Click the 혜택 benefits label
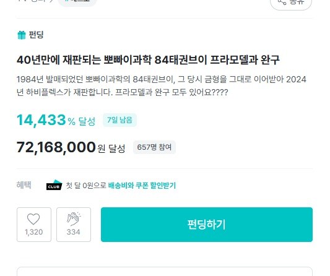This screenshot has width=330, height=276. (x=24, y=185)
